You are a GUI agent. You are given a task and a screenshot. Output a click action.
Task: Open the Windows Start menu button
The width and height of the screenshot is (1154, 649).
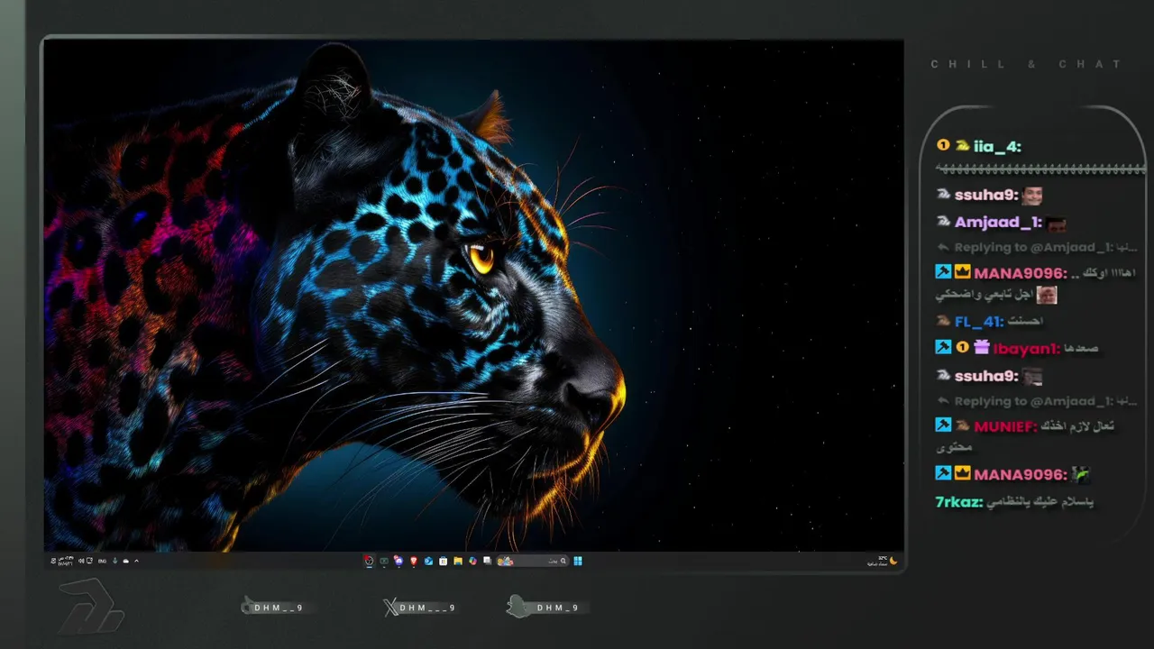578,561
